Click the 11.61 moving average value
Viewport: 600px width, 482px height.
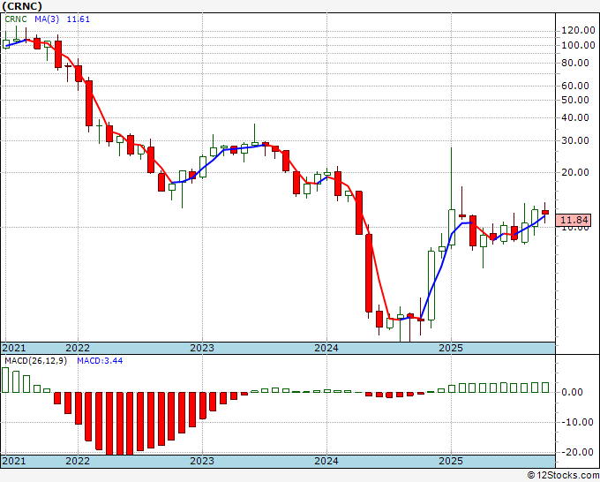(x=78, y=19)
